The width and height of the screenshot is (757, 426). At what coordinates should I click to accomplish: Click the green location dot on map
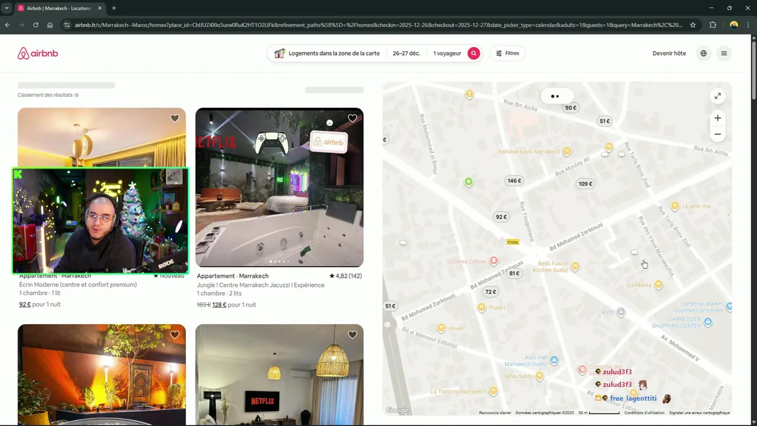click(x=468, y=182)
